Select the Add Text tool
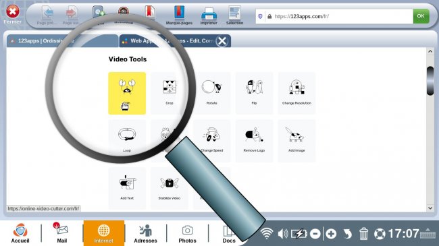The image size is (439, 246). [127, 188]
